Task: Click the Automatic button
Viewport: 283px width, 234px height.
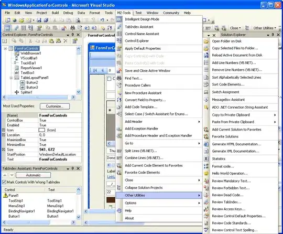Action: 33,175
